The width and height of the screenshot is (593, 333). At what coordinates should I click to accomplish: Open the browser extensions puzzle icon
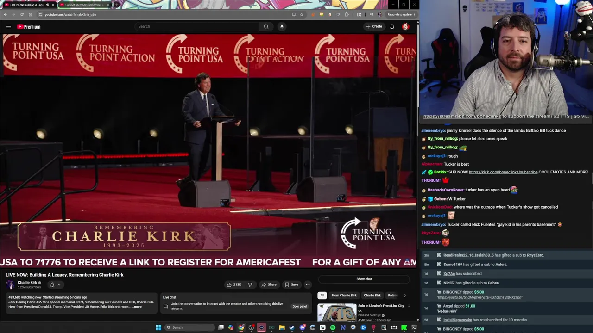tap(347, 14)
